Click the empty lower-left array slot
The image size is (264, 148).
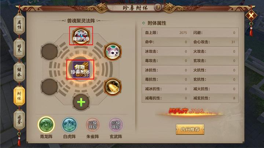(x=49, y=87)
